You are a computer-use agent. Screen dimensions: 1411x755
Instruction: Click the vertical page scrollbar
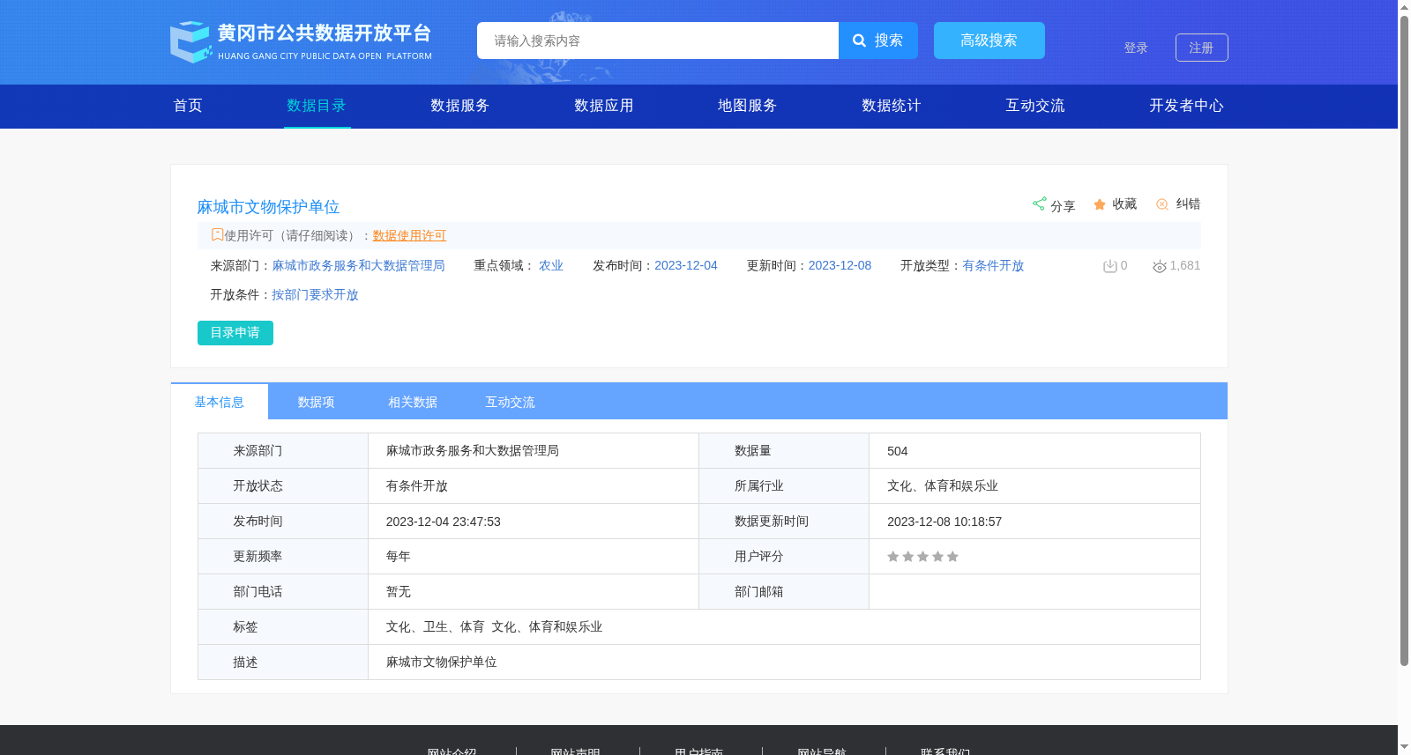[x=1404, y=339]
